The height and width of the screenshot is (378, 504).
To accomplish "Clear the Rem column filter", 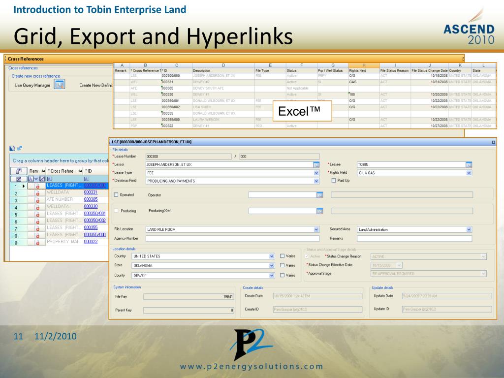I will (x=42, y=179).
